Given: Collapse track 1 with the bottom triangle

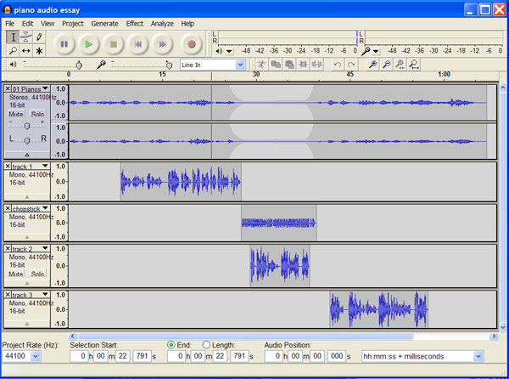Looking at the screenshot, I should tap(27, 196).
